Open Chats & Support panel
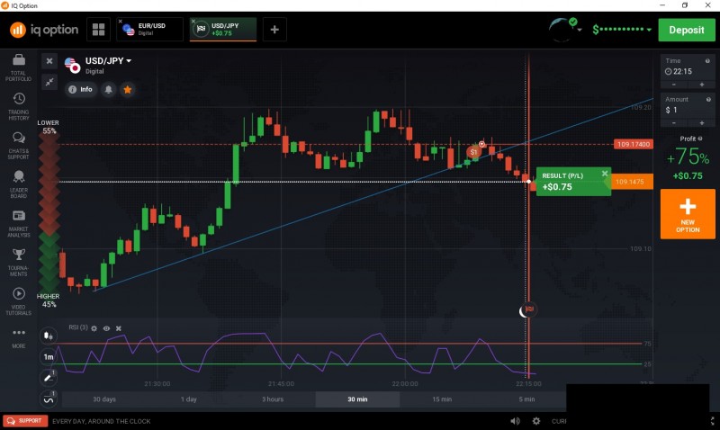The height and width of the screenshot is (430, 720). 18,146
